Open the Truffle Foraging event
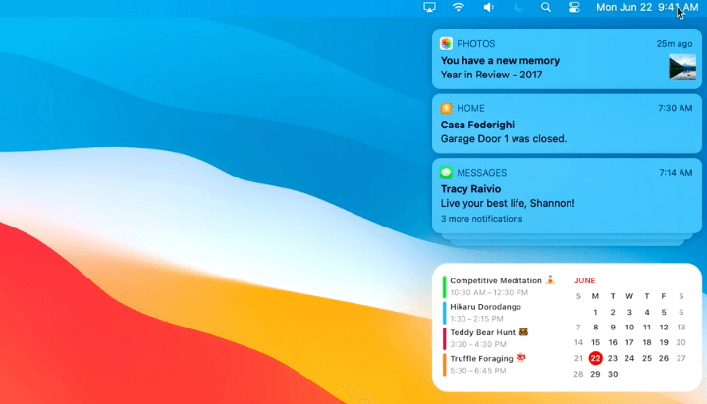Viewport: 707px width, 404px height. [488, 364]
